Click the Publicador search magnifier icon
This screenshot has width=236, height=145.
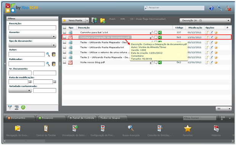click(x=48, y=64)
